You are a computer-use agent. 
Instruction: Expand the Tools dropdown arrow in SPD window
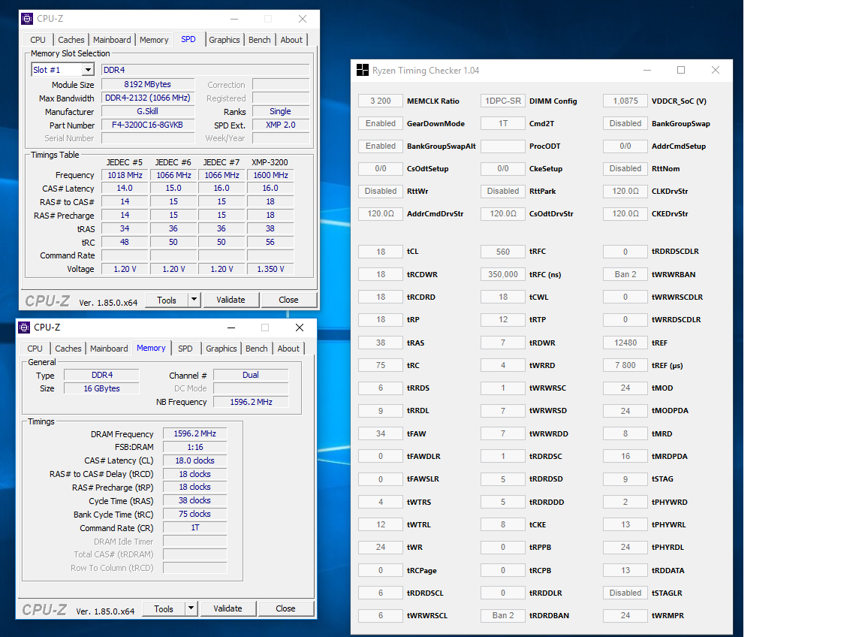coord(194,300)
